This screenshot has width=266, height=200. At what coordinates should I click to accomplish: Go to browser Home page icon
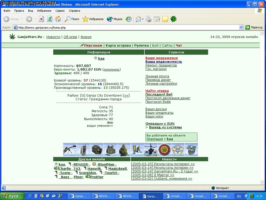58,19
